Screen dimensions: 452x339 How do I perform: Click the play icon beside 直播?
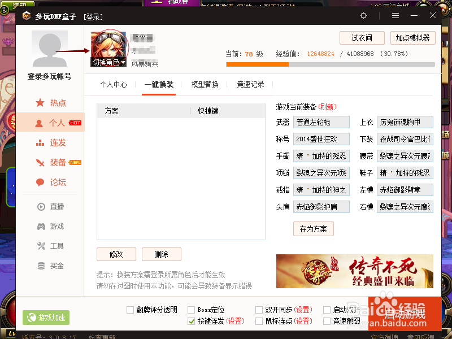[41, 207]
